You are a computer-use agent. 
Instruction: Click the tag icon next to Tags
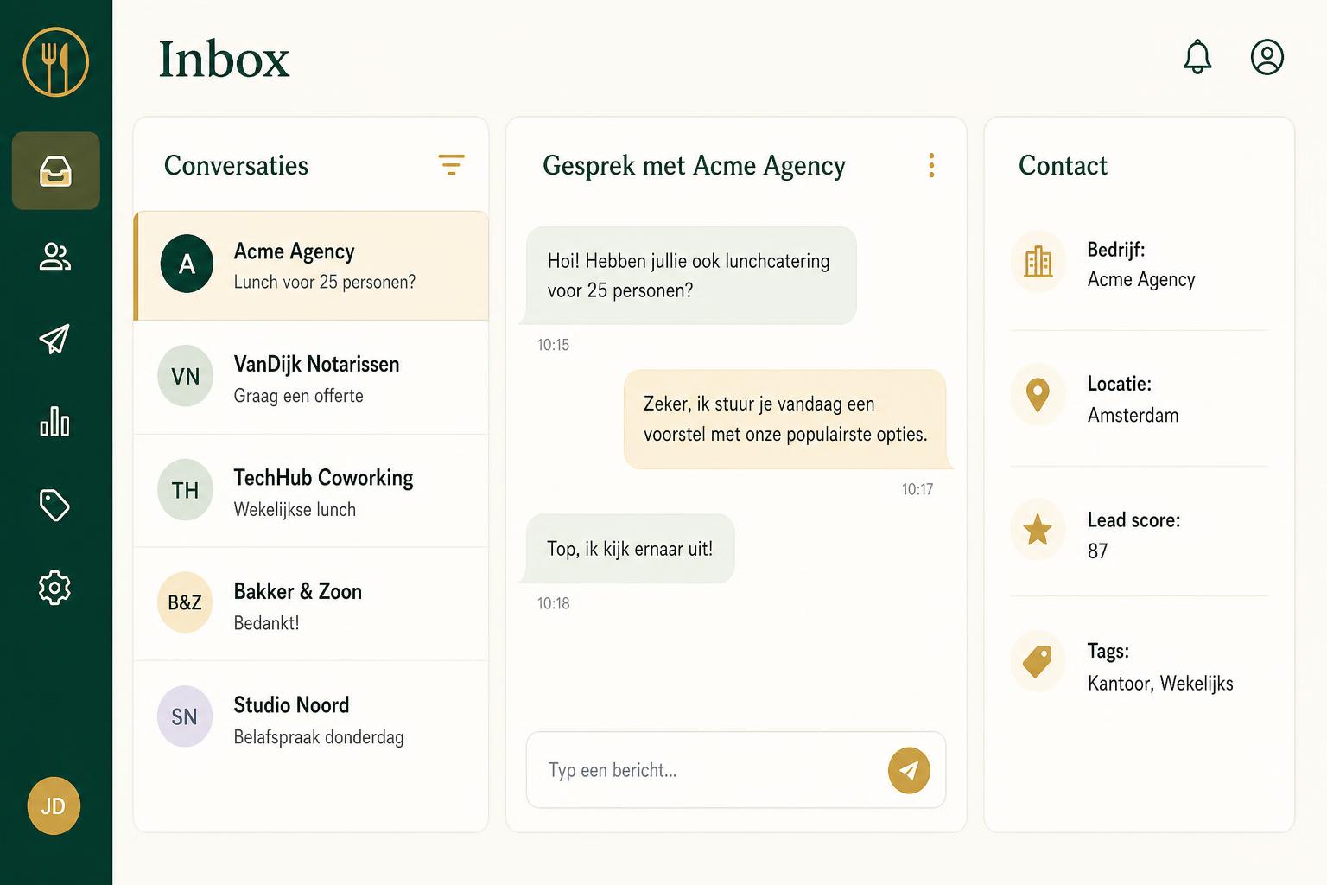tap(1038, 661)
